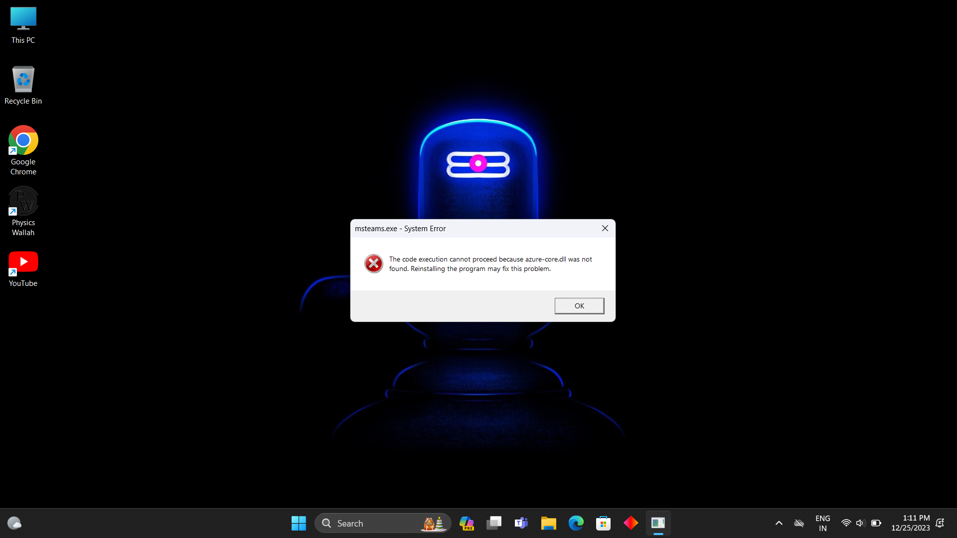Select the YouTube desktop shortcut
The width and height of the screenshot is (957, 538).
(x=23, y=269)
